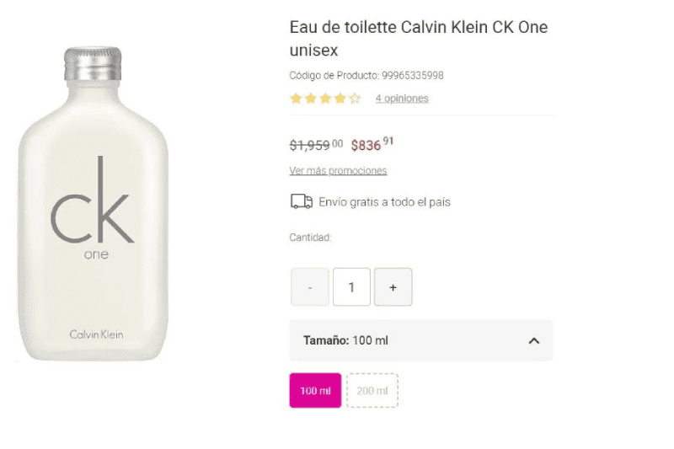Viewport: 674px width, 449px height.
Task: Click the first rating star
Action: pyautogui.click(x=296, y=99)
